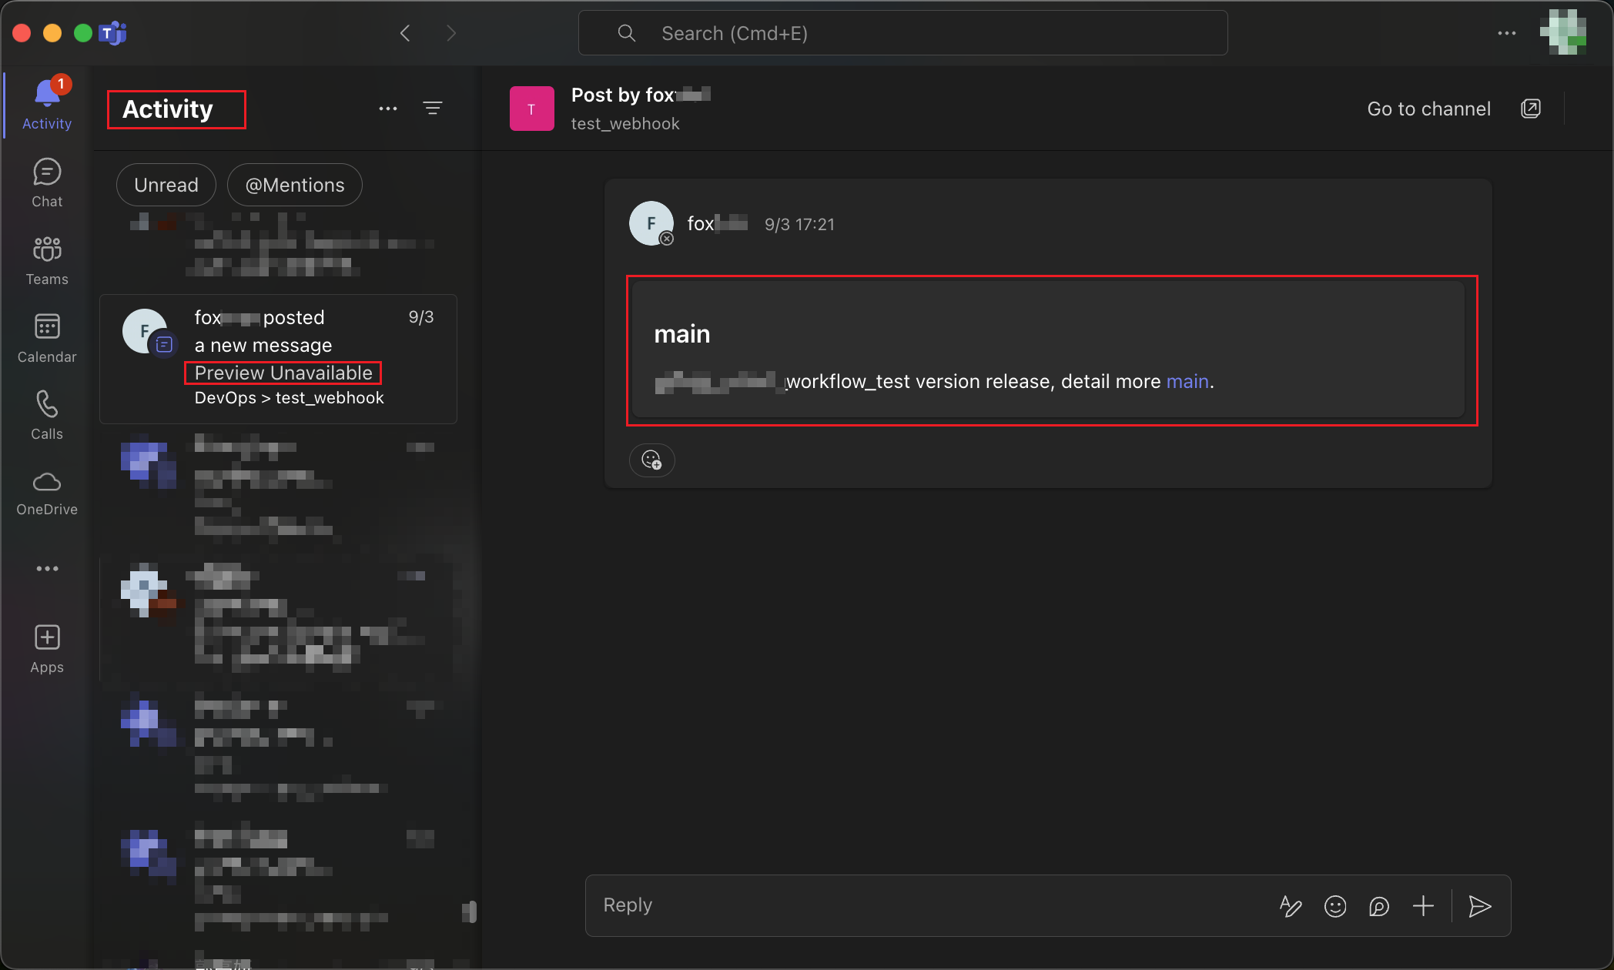The image size is (1614, 970).
Task: Click the more options ellipsis in header
Action: coord(1507,33)
